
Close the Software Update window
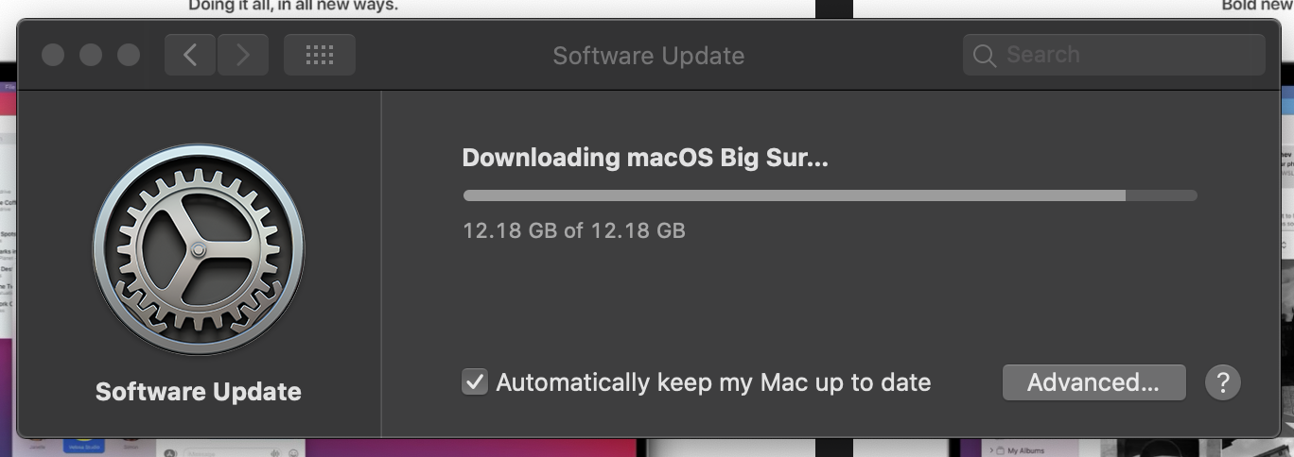(53, 55)
